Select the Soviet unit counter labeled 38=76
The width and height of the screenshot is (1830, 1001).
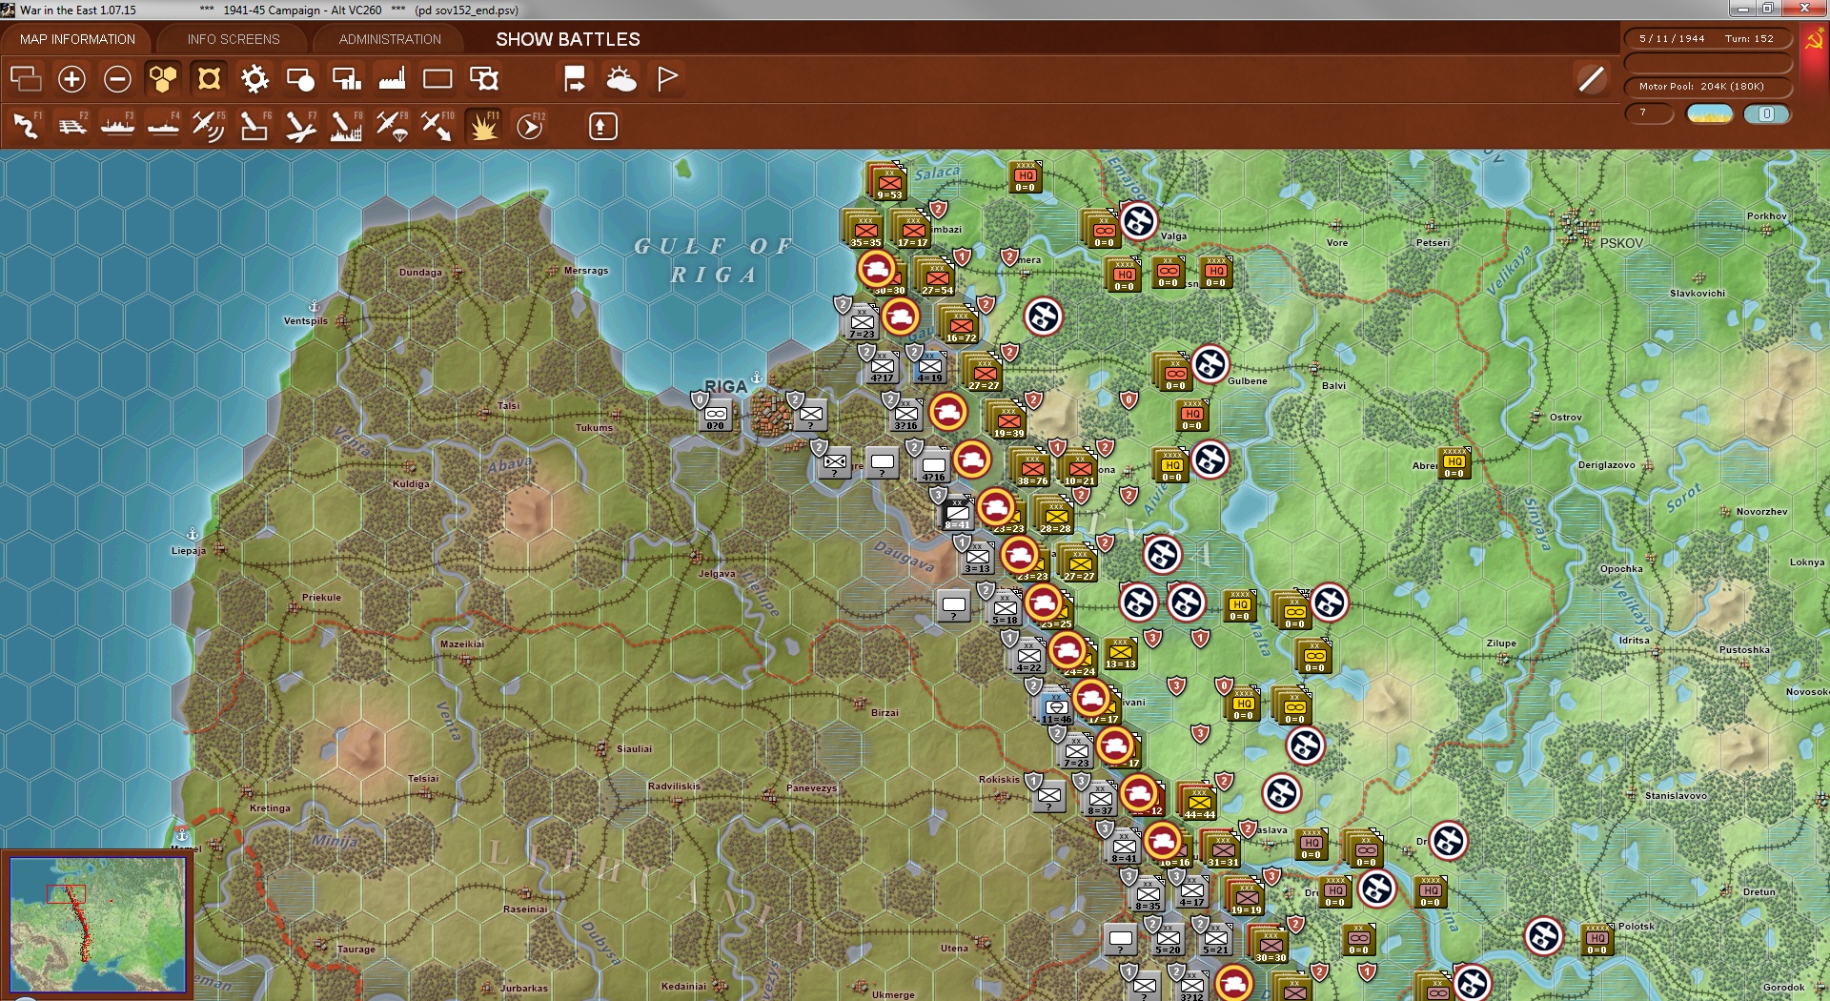pos(1032,468)
